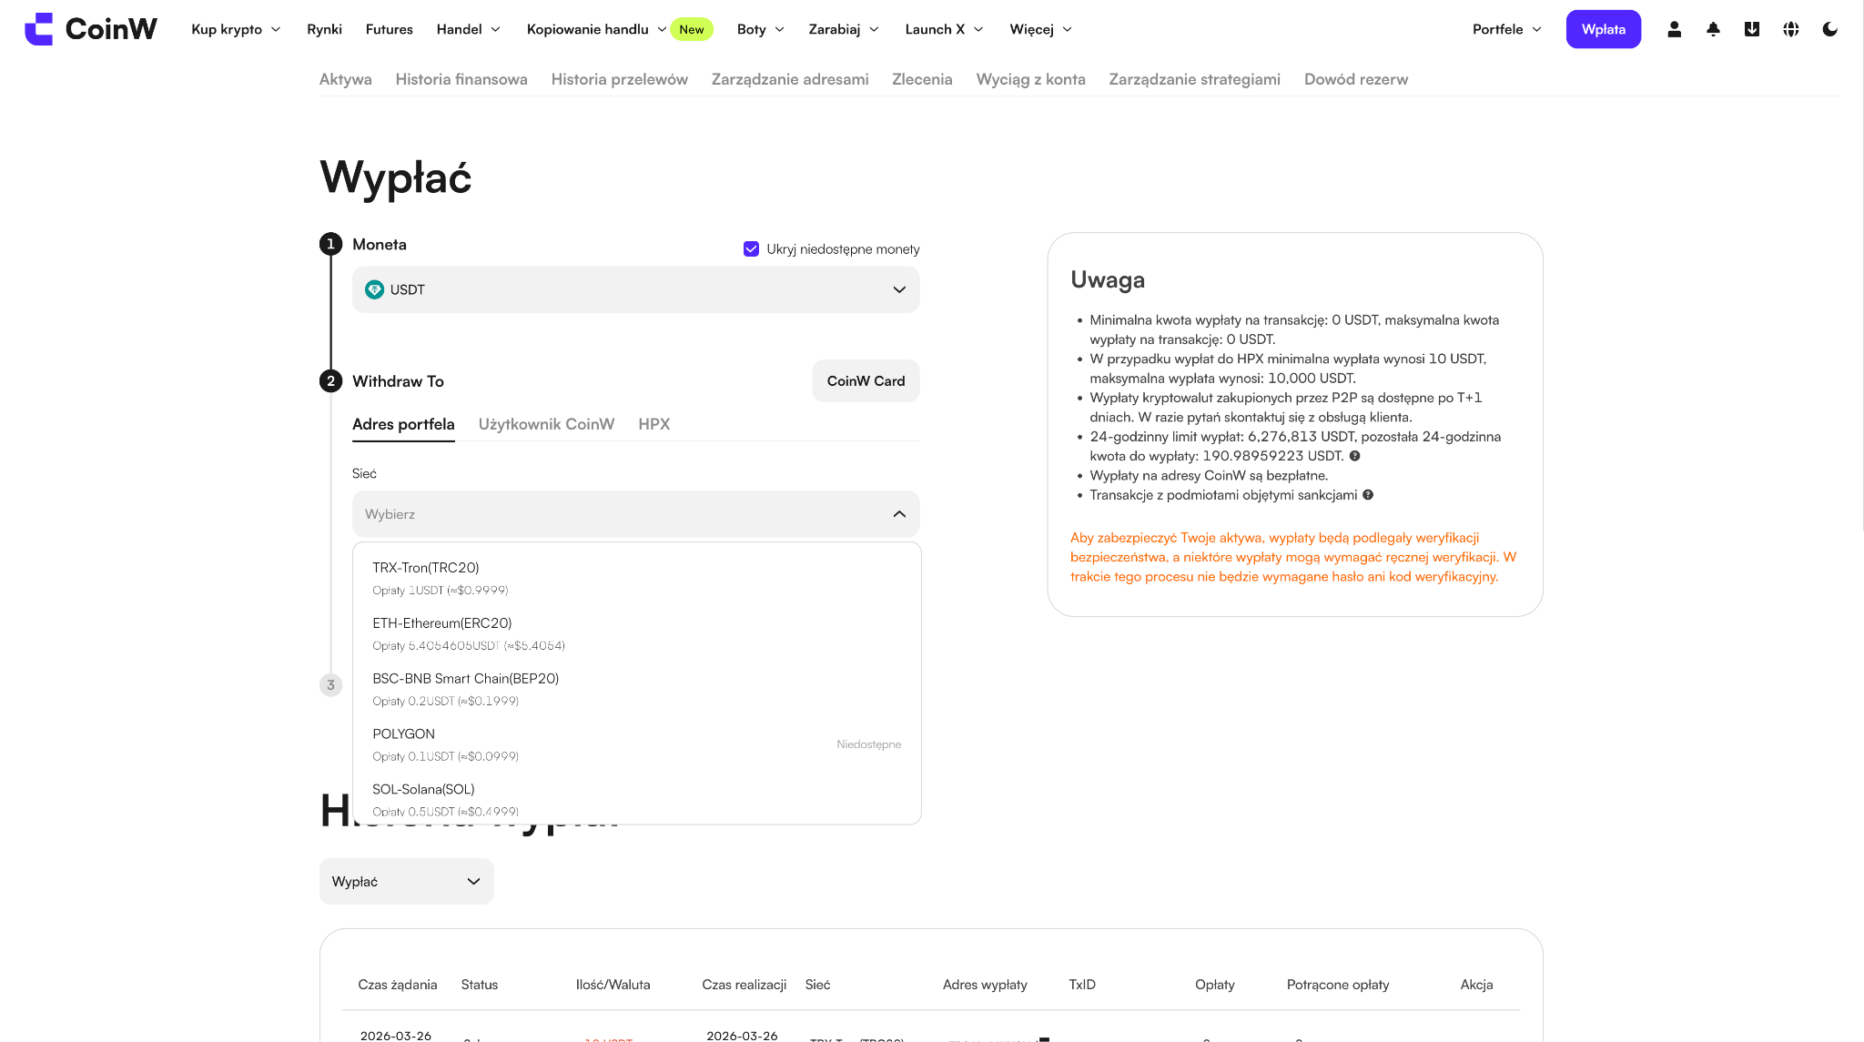Expand the Boty menu

(761, 29)
